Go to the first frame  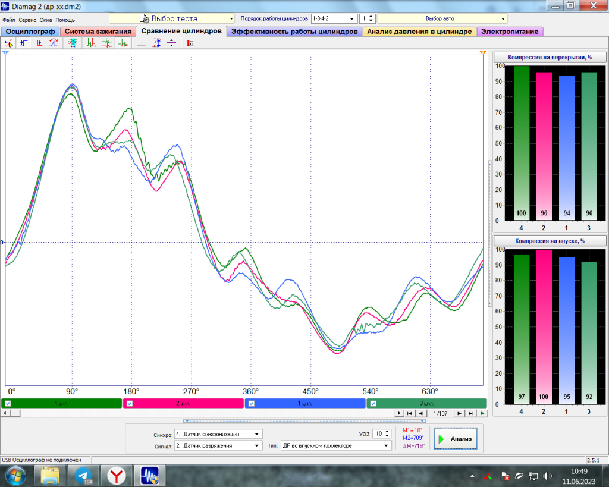[x=409, y=413]
